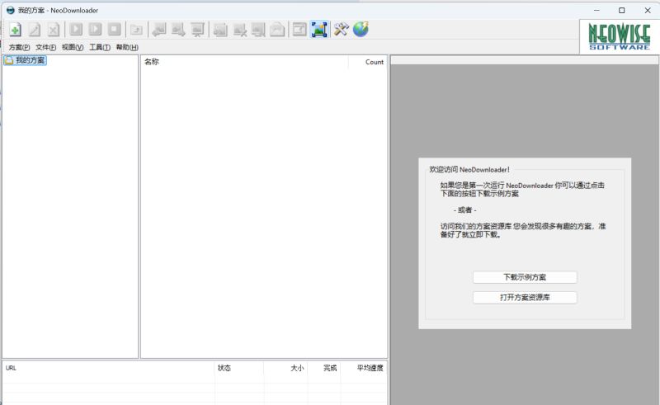660x405 pixels.
Task: Open the 帮助(H) menu
Action: tap(127, 47)
